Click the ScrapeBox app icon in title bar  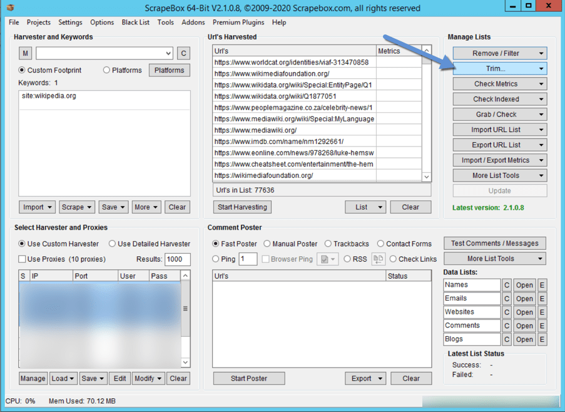click(11, 8)
